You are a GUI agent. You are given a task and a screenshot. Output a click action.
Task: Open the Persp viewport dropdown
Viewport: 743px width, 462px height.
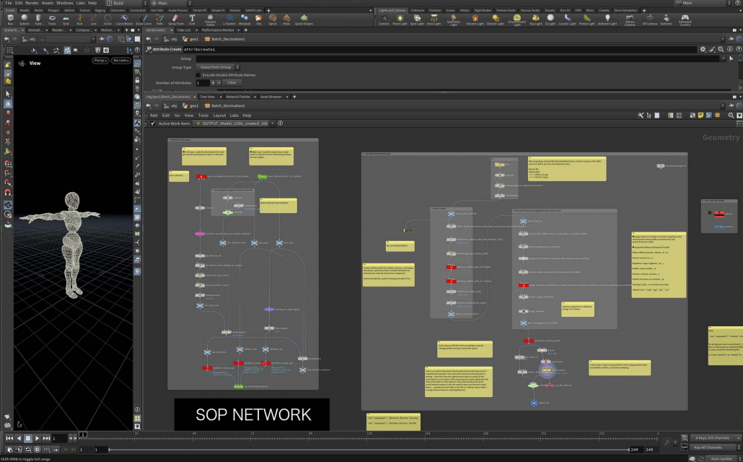[x=100, y=61]
